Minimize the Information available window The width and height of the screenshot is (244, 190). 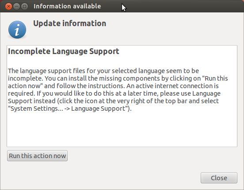[16, 6]
